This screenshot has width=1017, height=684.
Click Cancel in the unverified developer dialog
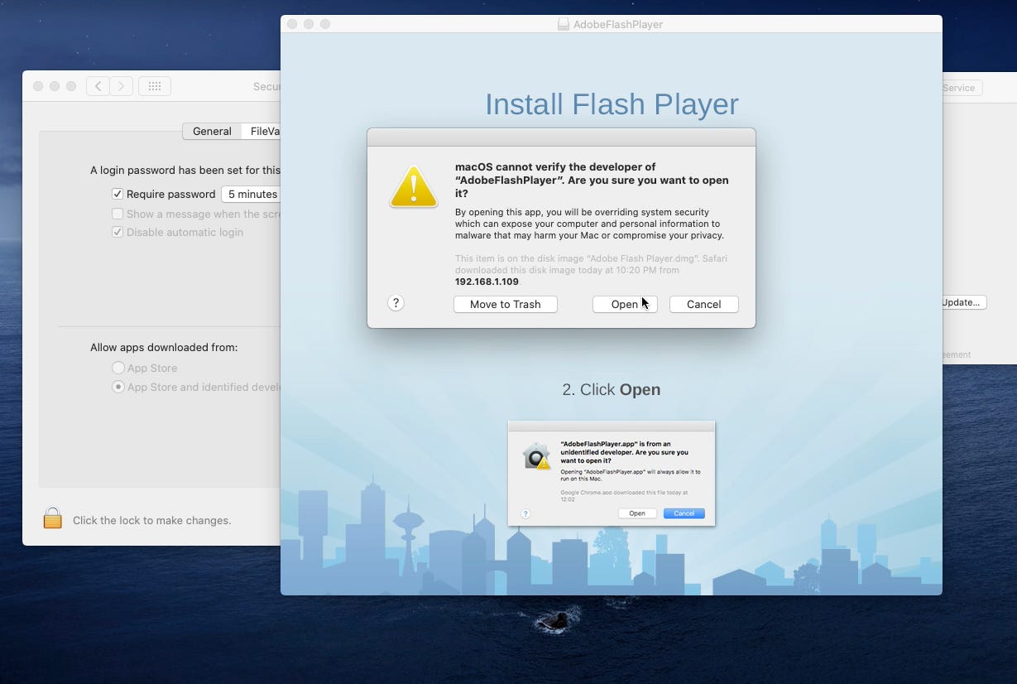coord(703,304)
